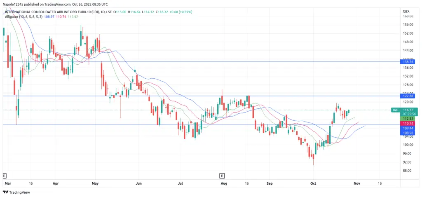Select the 122.88 horizontal line price tag
Viewport: 422px width, 197px height.
(x=408, y=96)
